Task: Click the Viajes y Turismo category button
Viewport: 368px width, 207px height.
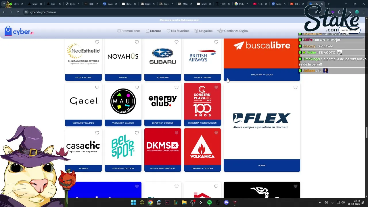Action: click(202, 78)
